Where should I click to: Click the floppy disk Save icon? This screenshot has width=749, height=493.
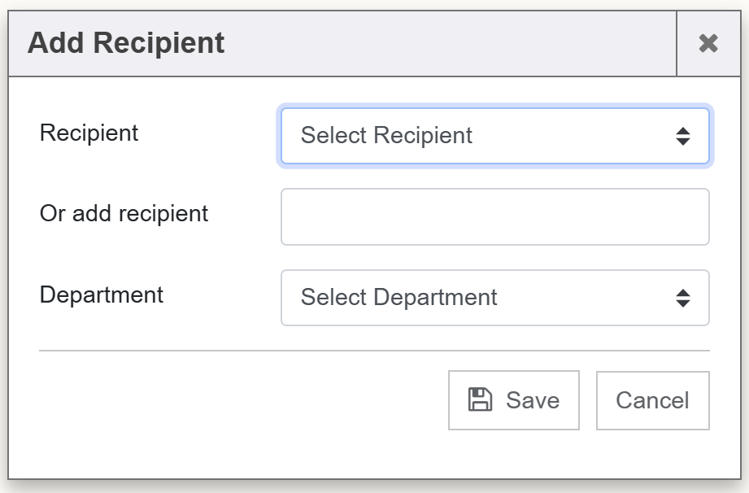pyautogui.click(x=480, y=399)
